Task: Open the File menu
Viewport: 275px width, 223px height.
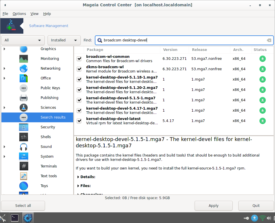Action: click(5, 14)
